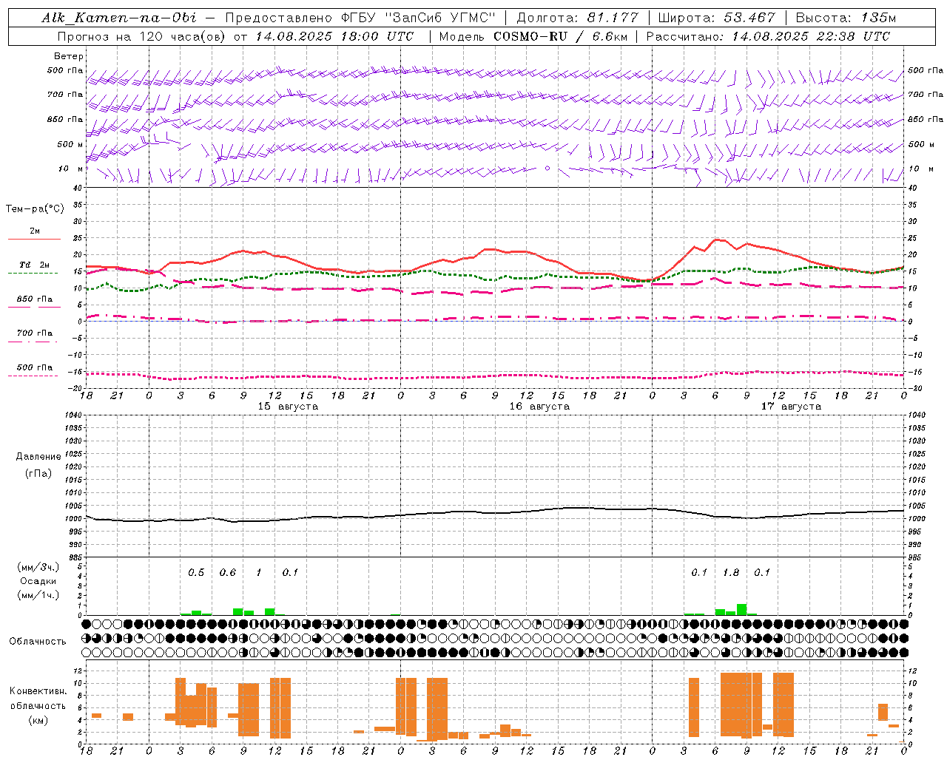Select the Тем-ра(°C) temperature panel label
This screenshot has width=947, height=757.
coord(35,209)
